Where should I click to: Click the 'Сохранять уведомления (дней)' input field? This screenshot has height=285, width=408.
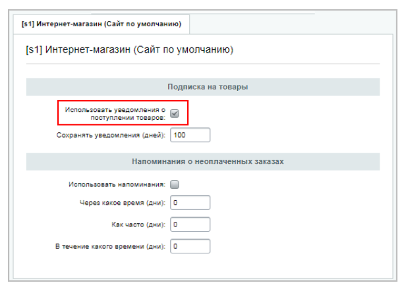(x=190, y=135)
